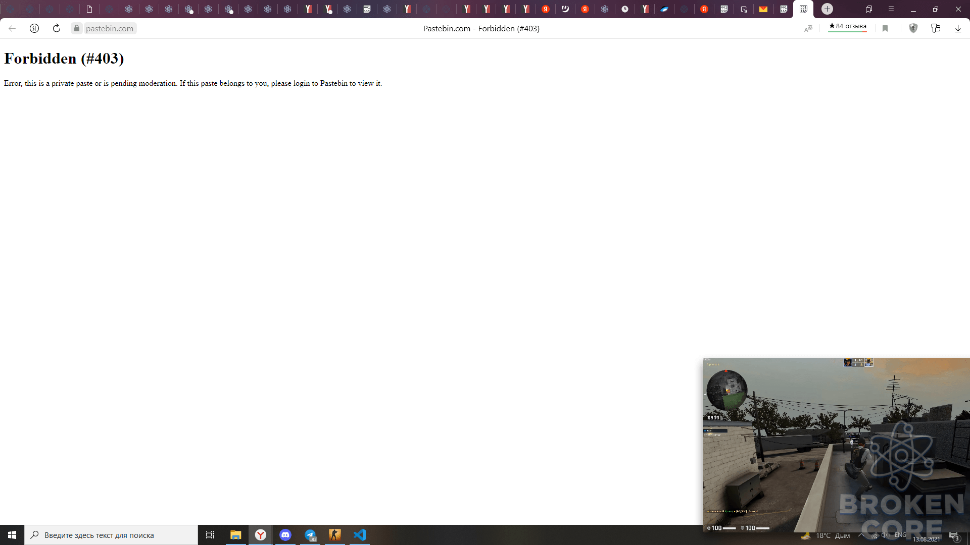Open the collections icon in the toolbar

click(x=936, y=29)
